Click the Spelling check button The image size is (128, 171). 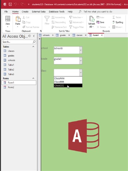coord(118,22)
